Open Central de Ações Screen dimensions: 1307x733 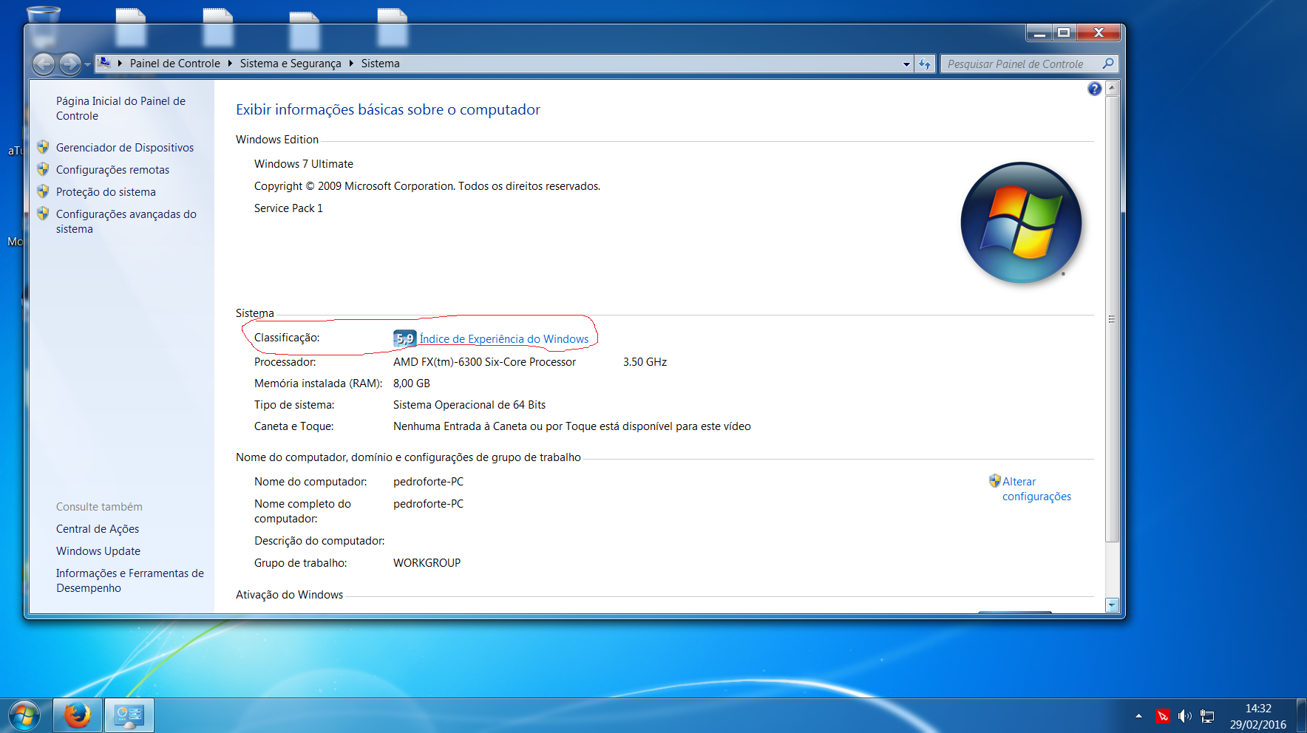[98, 529]
